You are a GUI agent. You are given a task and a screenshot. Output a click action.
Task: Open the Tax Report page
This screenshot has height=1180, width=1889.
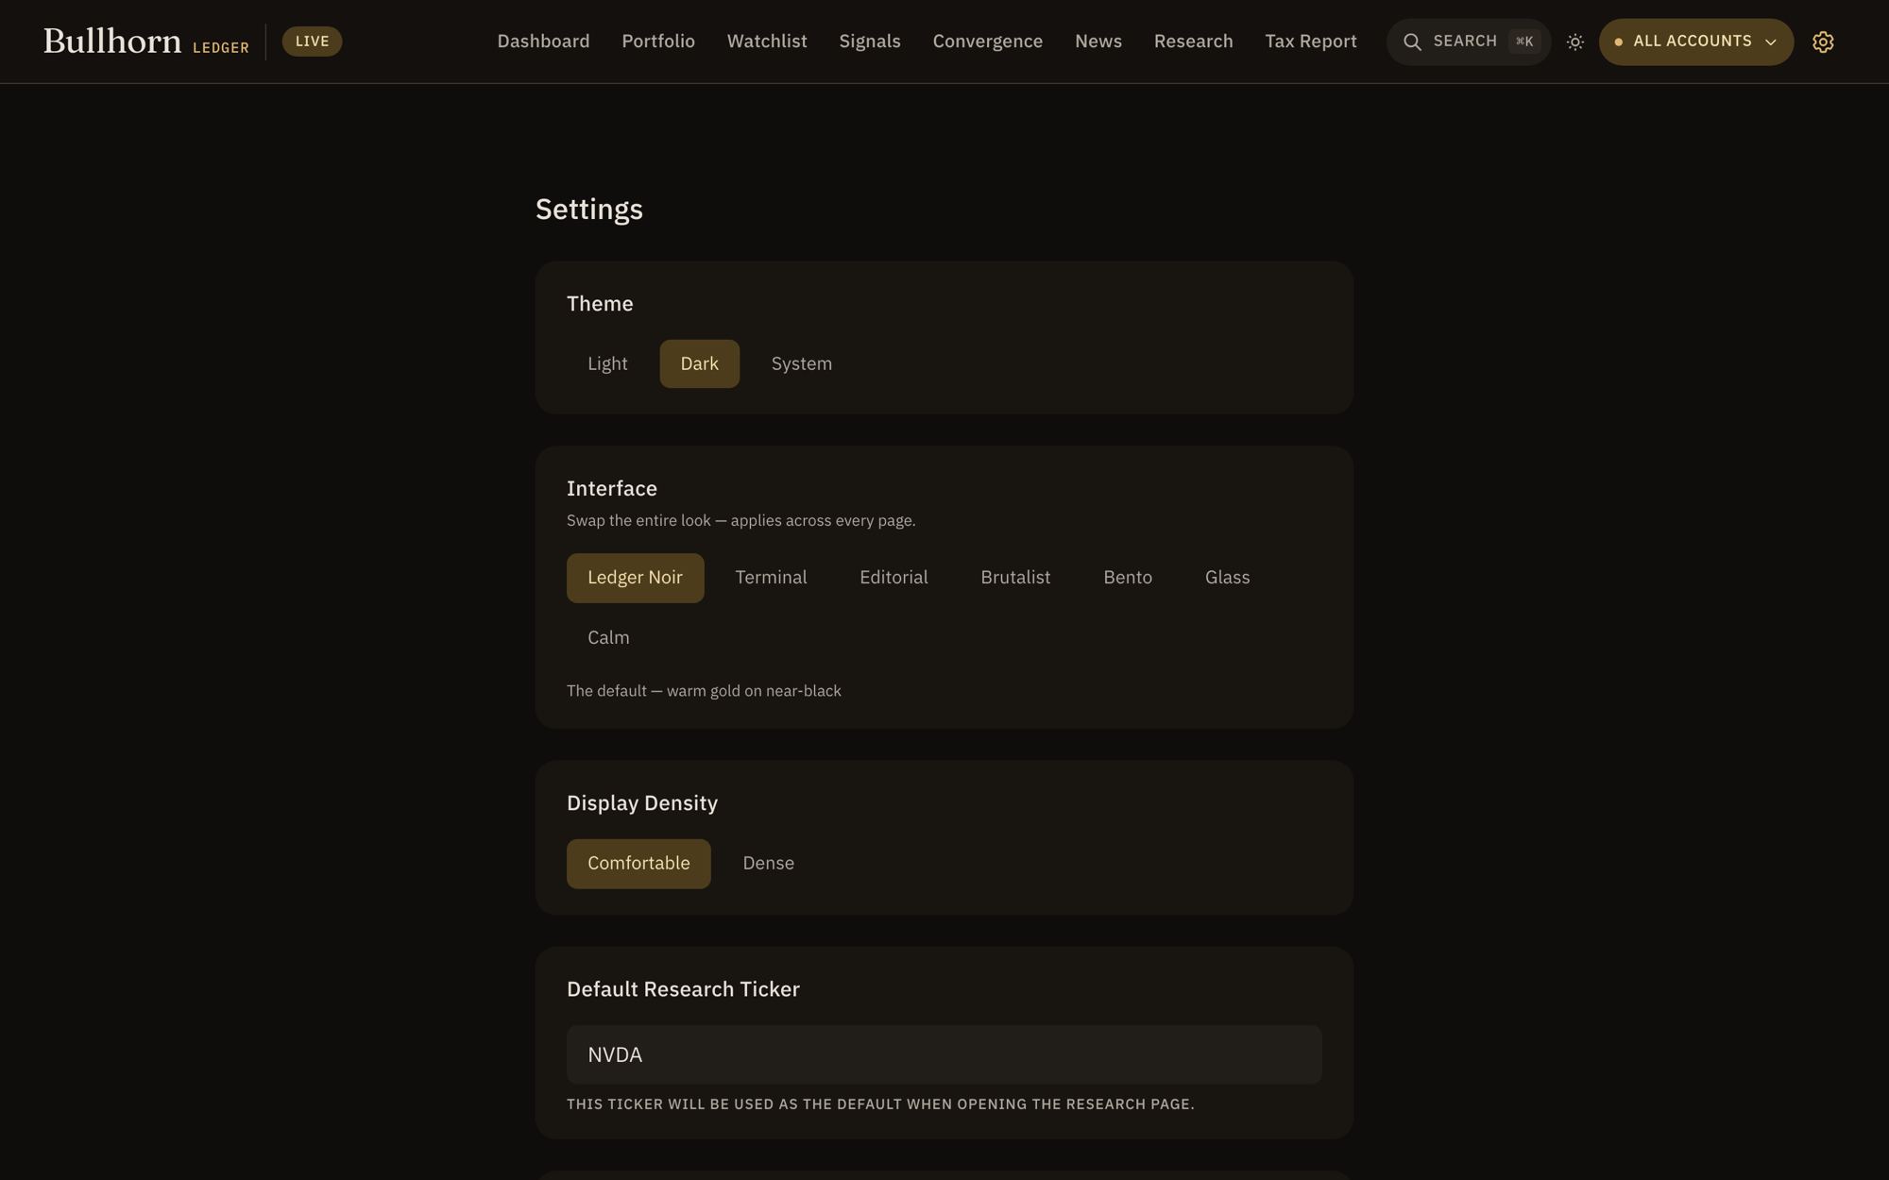[1311, 42]
